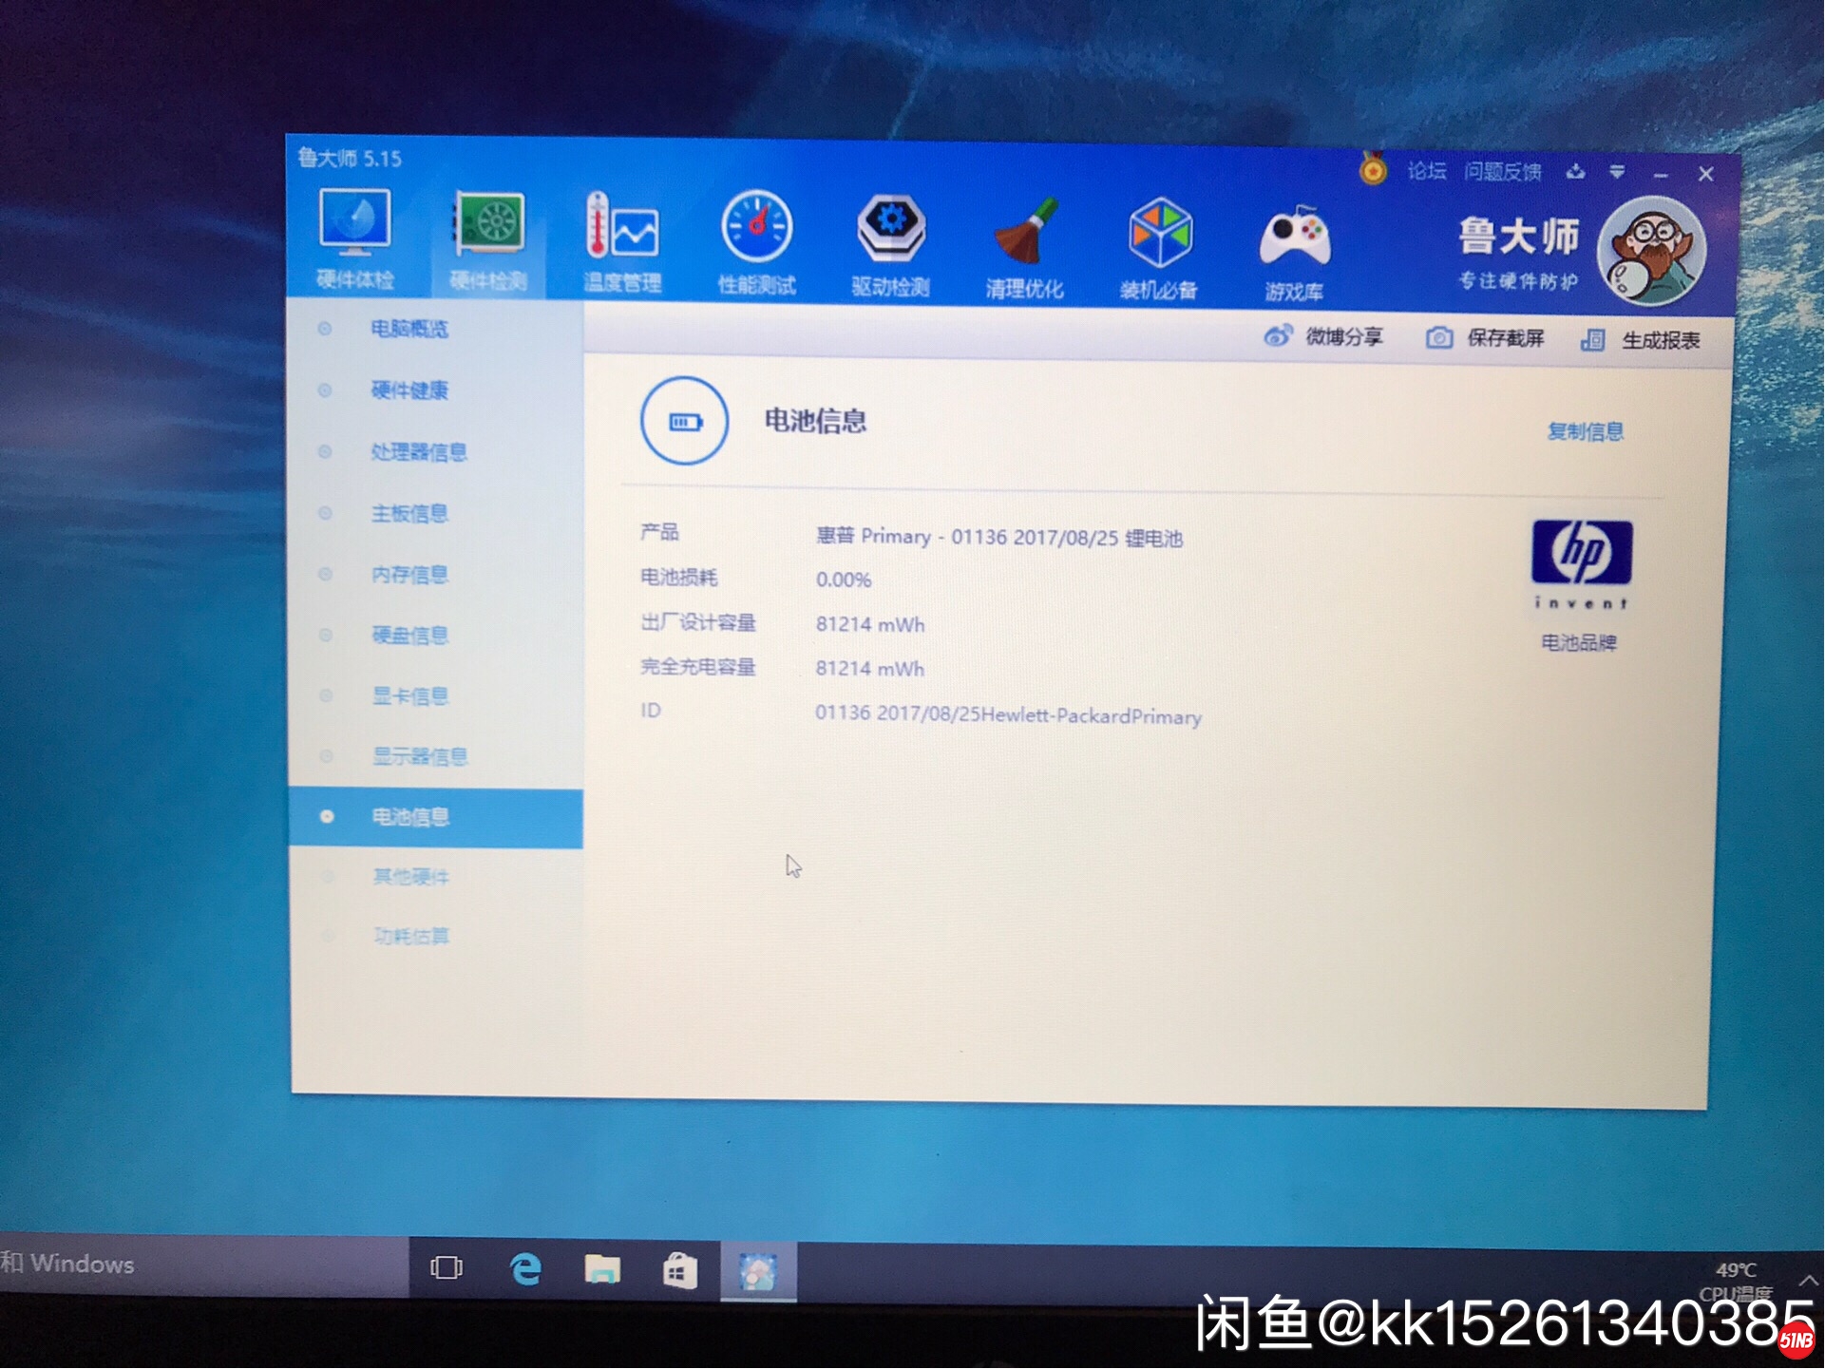Image resolution: width=1825 pixels, height=1369 pixels.
Task: Open main menu dropdown arrow in title bar
Action: [x=1617, y=172]
